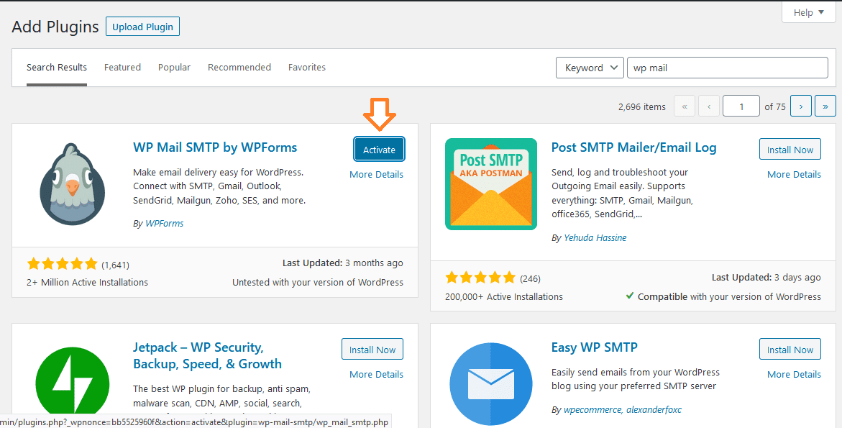This screenshot has width=842, height=428.
Task: Click 'Untested with your version of WordPress'
Action: coord(317,283)
